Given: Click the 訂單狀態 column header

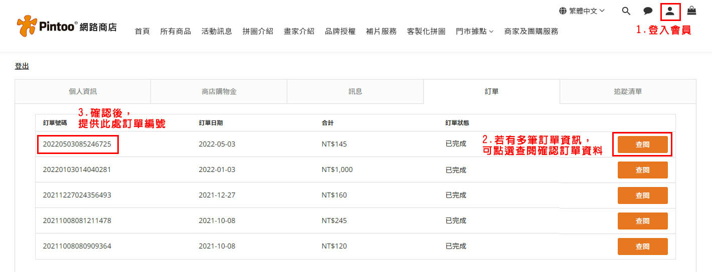Looking at the screenshot, I should point(457,123).
